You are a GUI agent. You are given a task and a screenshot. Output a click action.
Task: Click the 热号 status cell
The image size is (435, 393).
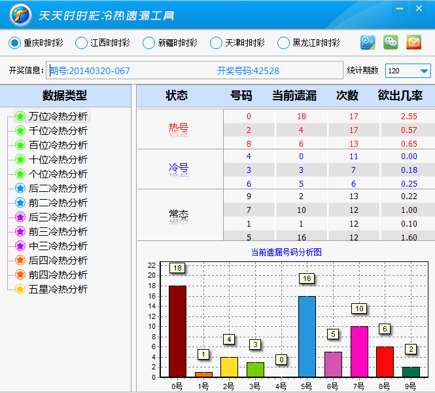pos(180,129)
